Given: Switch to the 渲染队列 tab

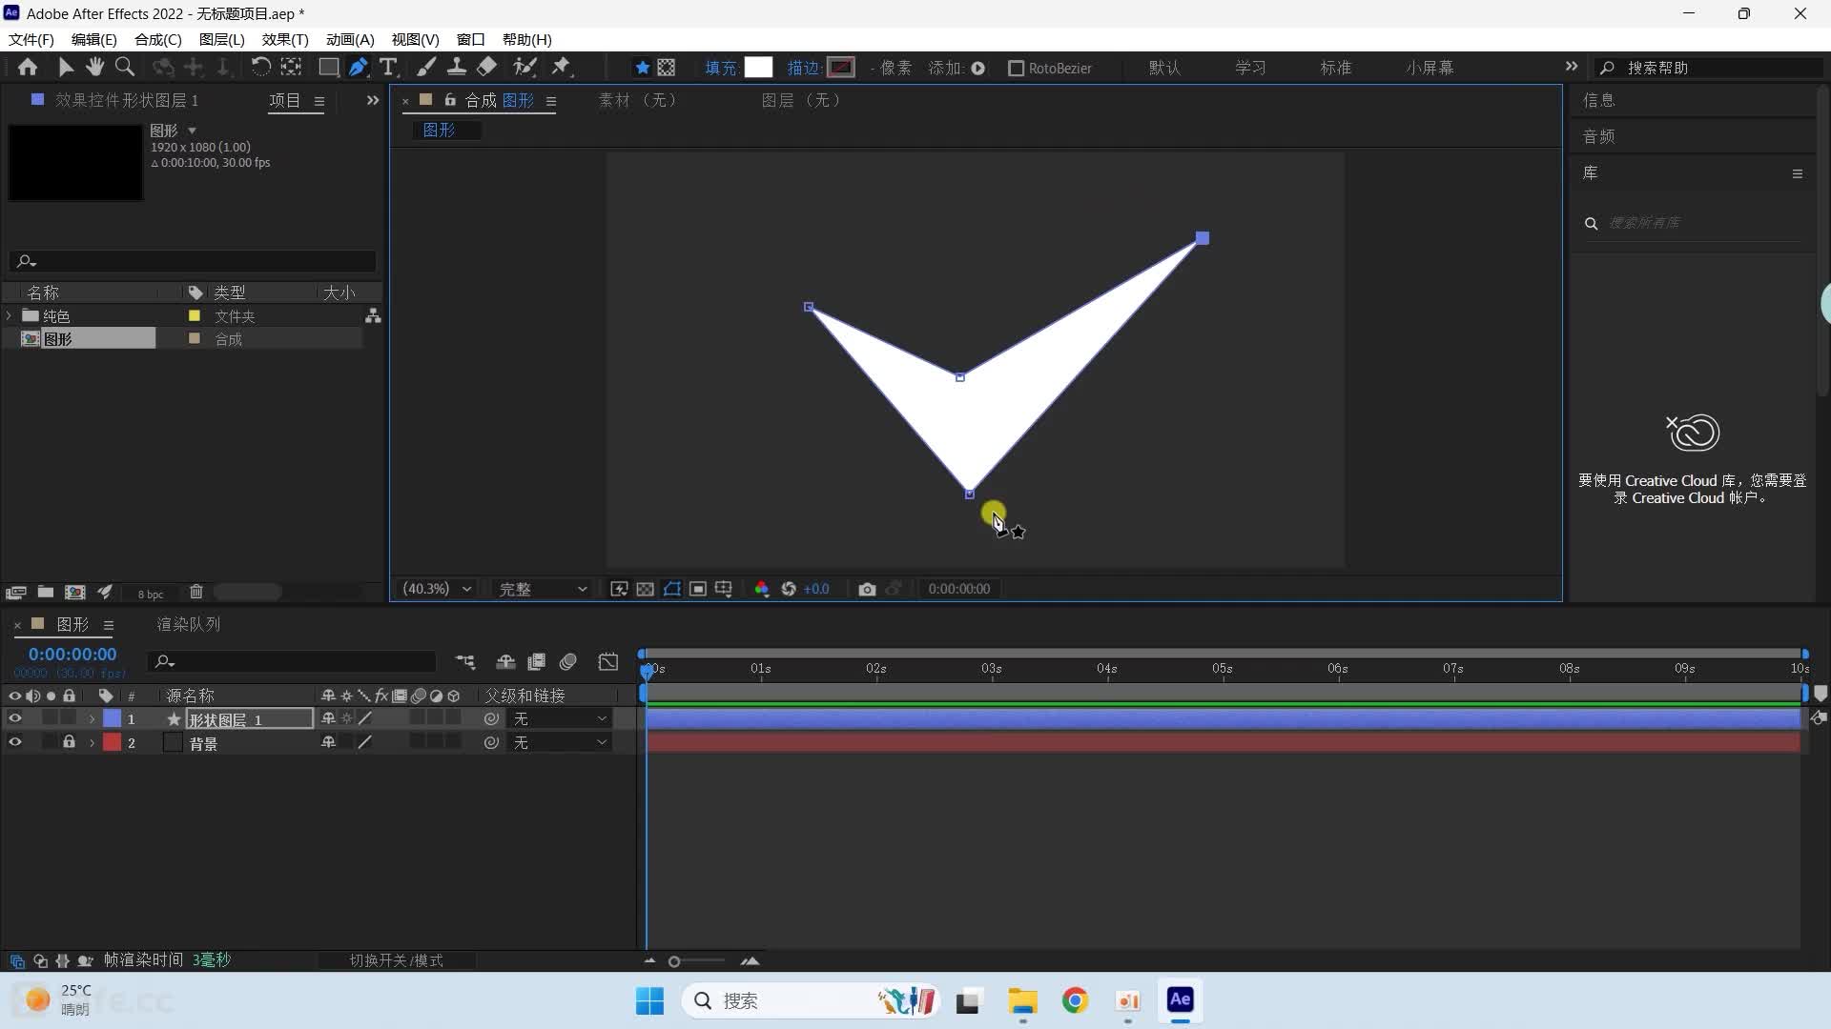Looking at the screenshot, I should [x=188, y=624].
